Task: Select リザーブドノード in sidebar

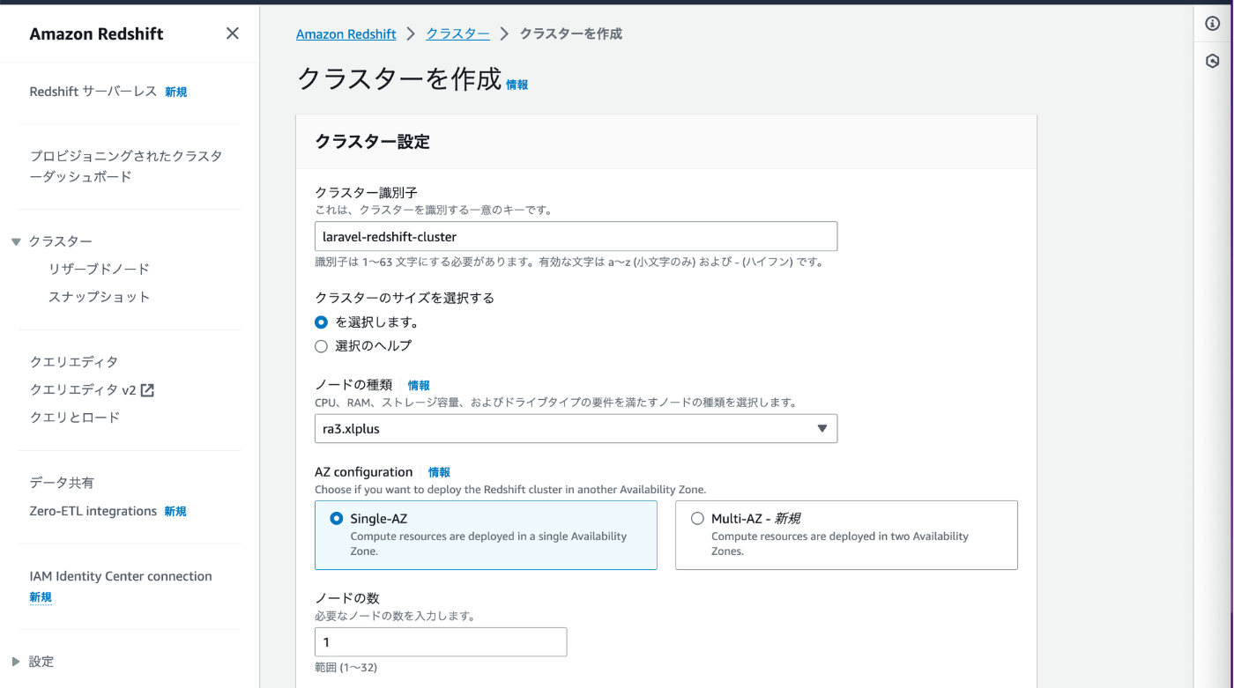Action: [x=100, y=270]
